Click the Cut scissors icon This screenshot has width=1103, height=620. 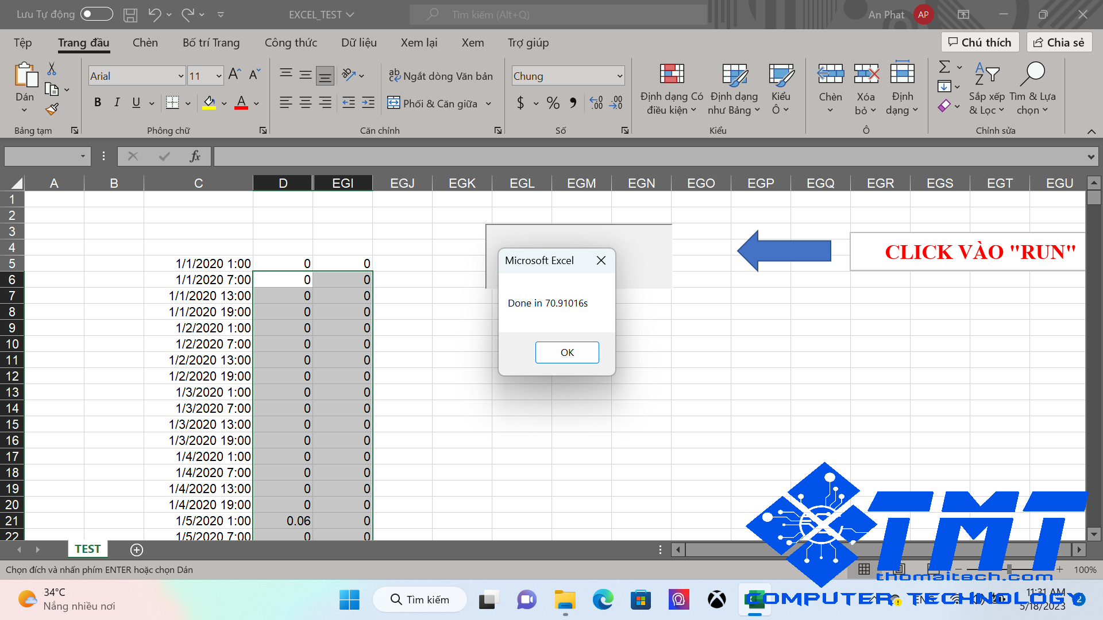[52, 69]
